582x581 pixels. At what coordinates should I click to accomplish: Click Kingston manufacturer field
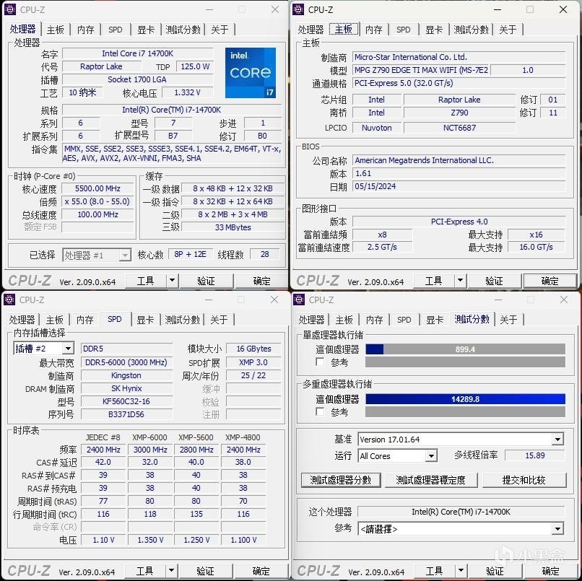(126, 375)
